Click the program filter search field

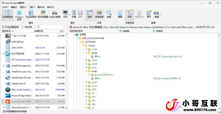point(52,27)
